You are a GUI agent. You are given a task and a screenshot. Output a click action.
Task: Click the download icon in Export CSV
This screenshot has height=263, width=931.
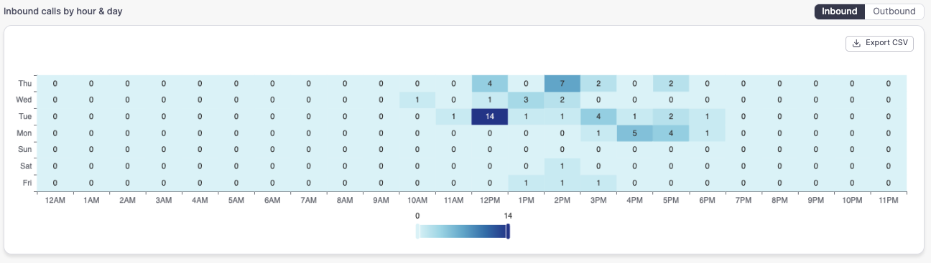856,43
